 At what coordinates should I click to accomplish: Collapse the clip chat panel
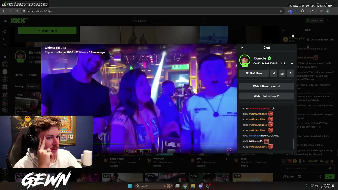(242, 47)
